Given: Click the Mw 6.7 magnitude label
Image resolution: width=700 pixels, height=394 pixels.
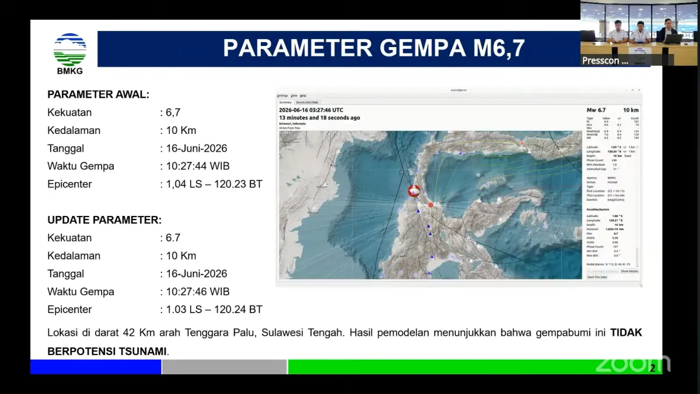Looking at the screenshot, I should click(596, 110).
